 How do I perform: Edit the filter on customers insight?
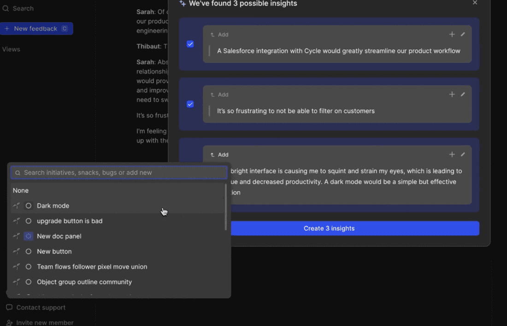(x=463, y=94)
